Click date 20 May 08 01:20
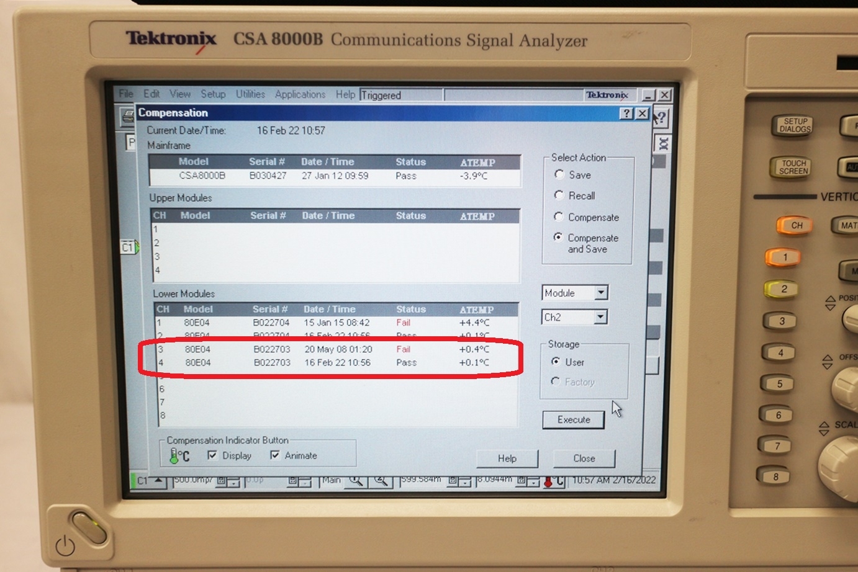 (x=338, y=349)
